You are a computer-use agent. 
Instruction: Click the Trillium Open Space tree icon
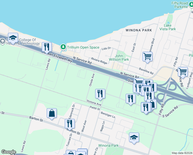(x=63, y=47)
